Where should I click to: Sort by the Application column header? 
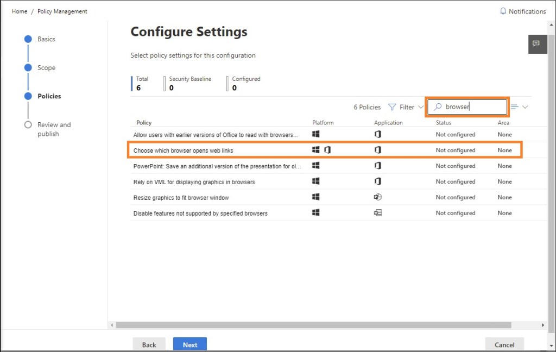[388, 122]
